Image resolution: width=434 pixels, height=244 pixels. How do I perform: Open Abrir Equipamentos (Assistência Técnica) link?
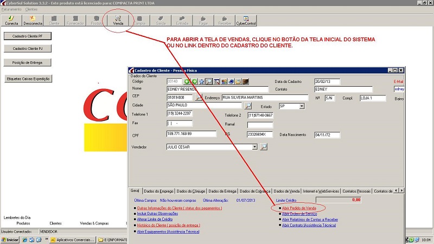pyautogui.click(x=168, y=232)
